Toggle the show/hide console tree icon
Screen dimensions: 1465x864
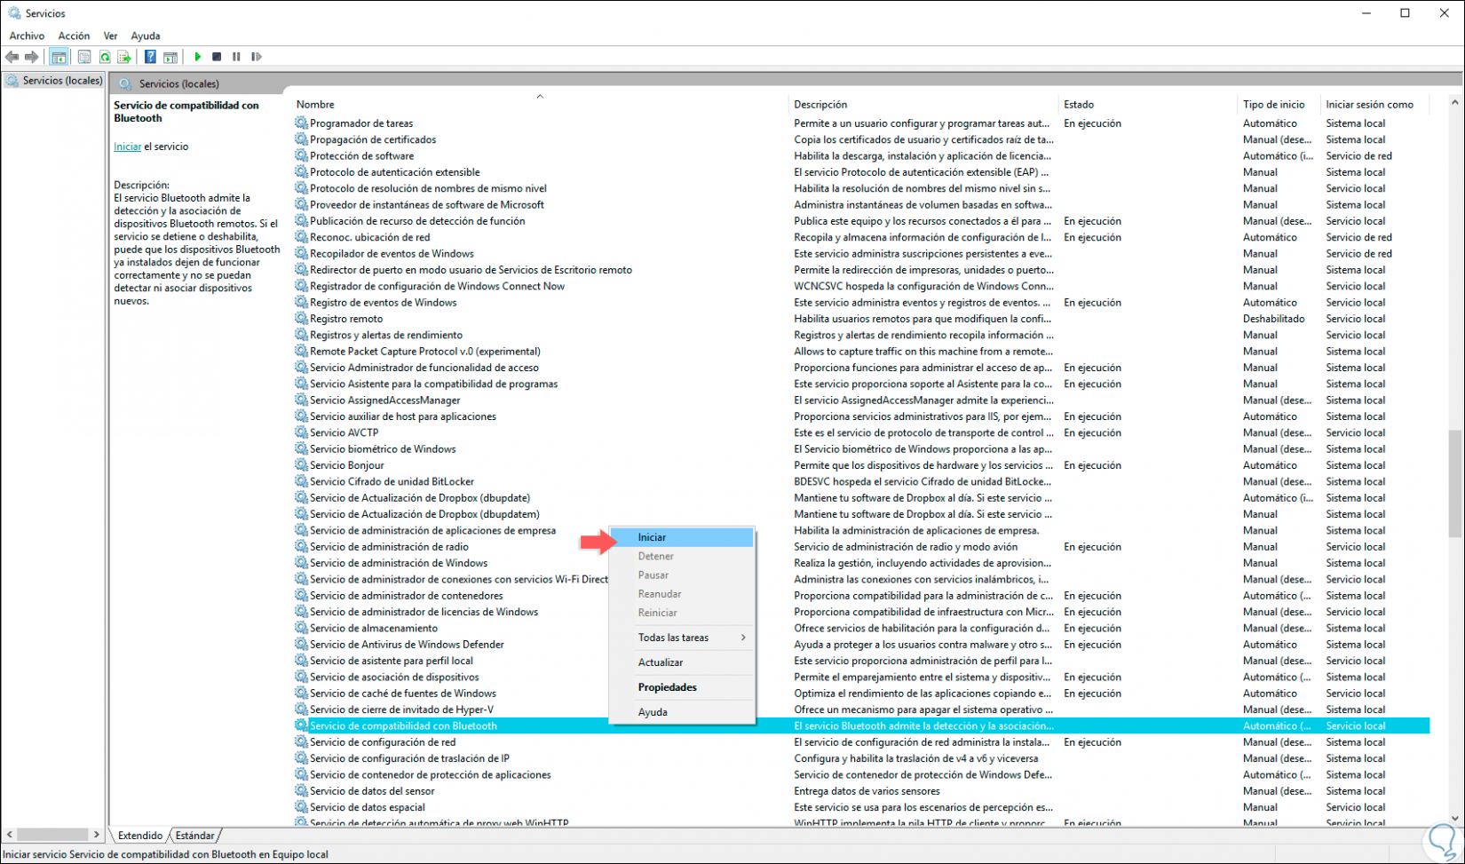click(59, 57)
